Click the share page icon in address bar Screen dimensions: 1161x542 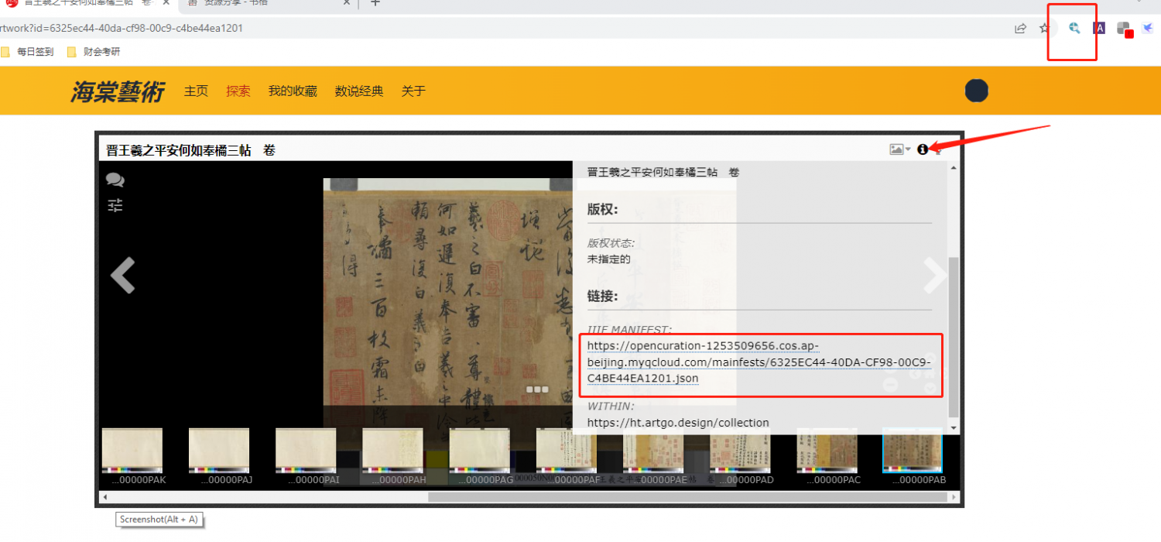(1020, 29)
